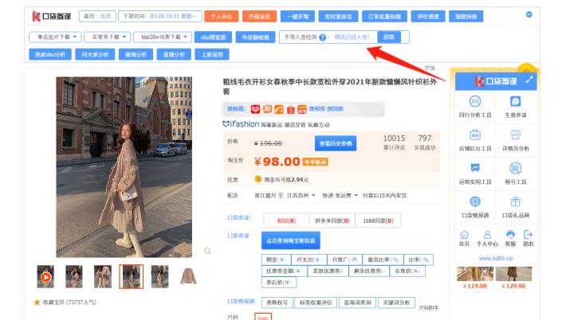Open 个人中心 person icon in side panel
574x320 pixels.
(487, 234)
